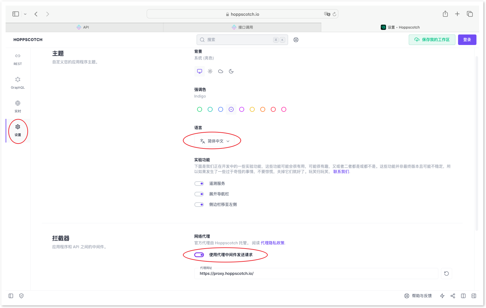Select the dark (moon) background theme

(231, 71)
